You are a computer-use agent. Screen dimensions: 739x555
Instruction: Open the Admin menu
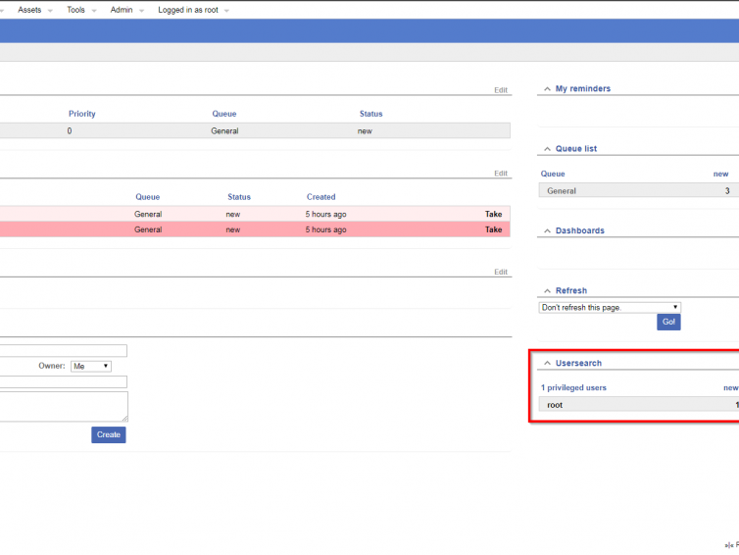tap(126, 10)
